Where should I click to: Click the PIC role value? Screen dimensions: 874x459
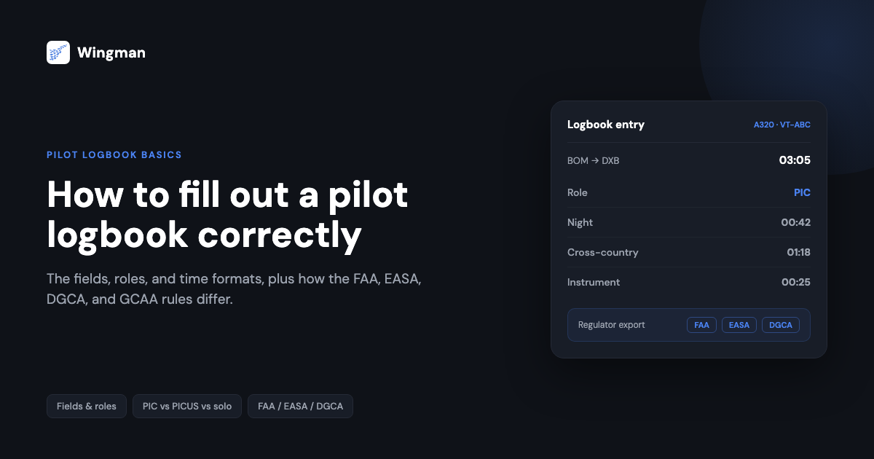pyautogui.click(x=802, y=193)
